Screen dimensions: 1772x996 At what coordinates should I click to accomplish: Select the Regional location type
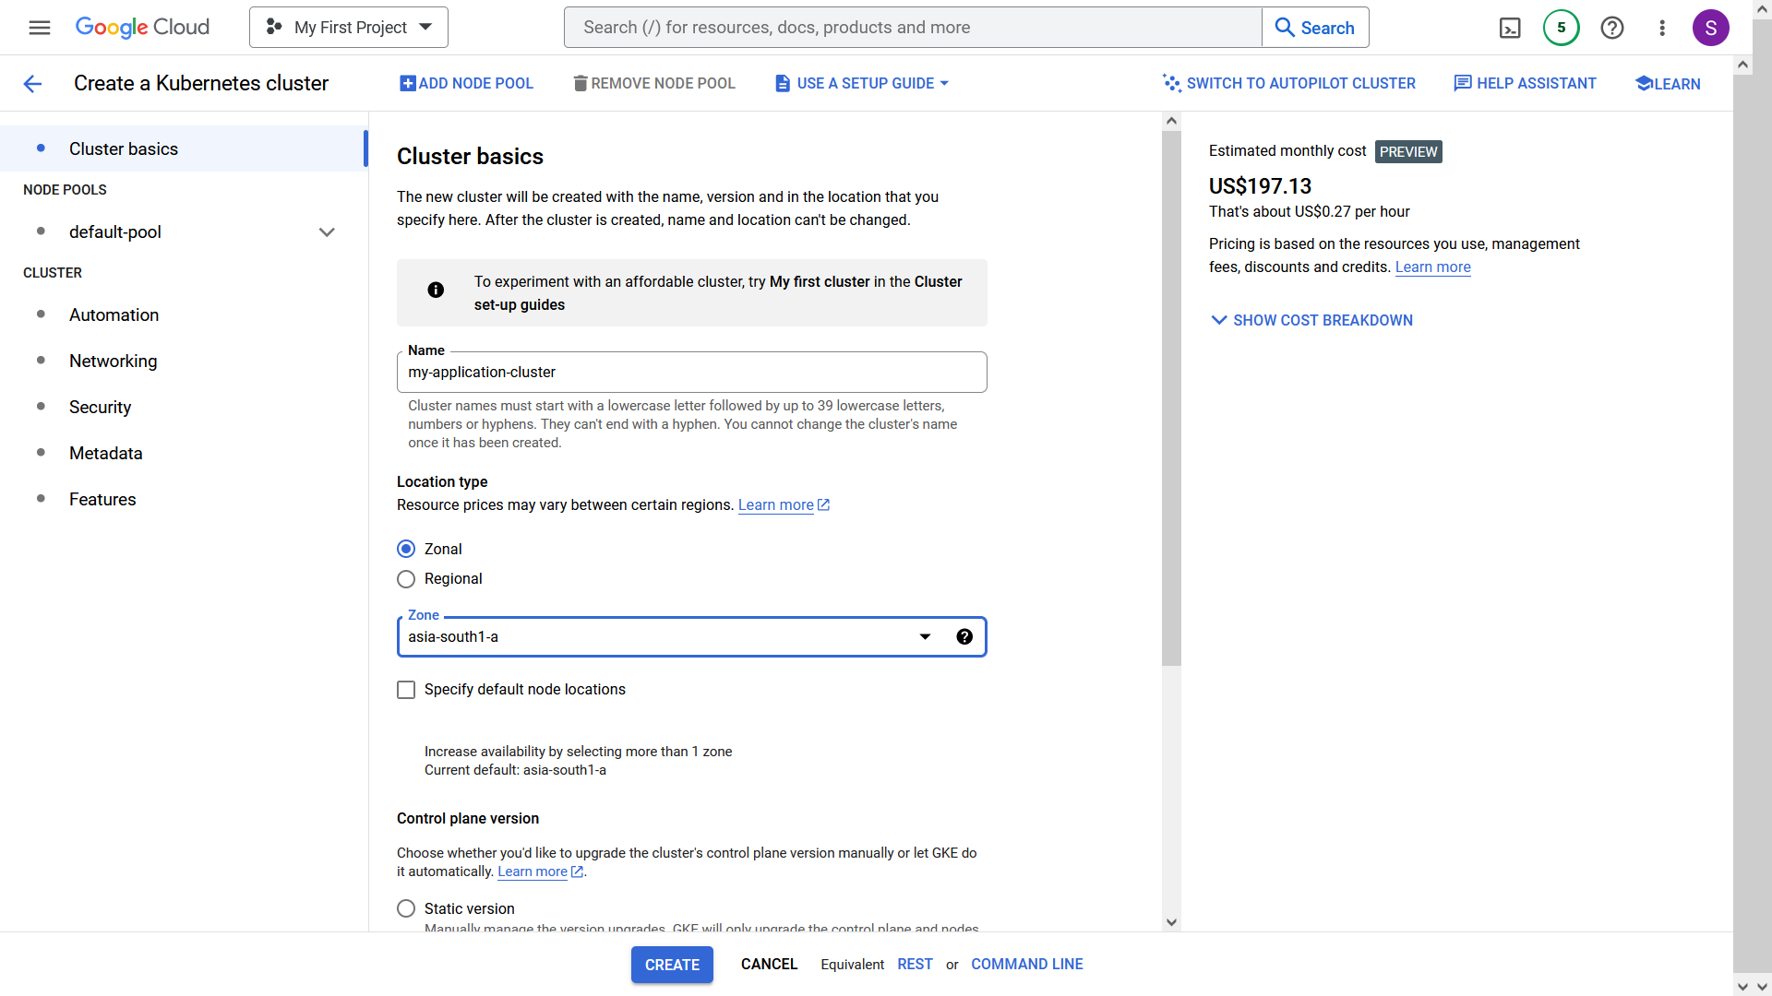406,579
